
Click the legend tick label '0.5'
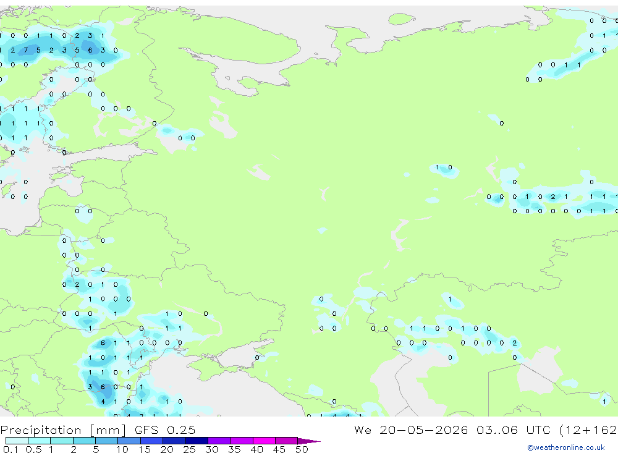pyautogui.click(x=33, y=449)
